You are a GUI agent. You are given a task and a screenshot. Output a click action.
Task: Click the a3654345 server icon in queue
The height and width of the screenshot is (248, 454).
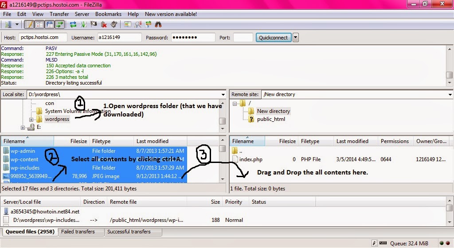pyautogui.click(x=6, y=212)
